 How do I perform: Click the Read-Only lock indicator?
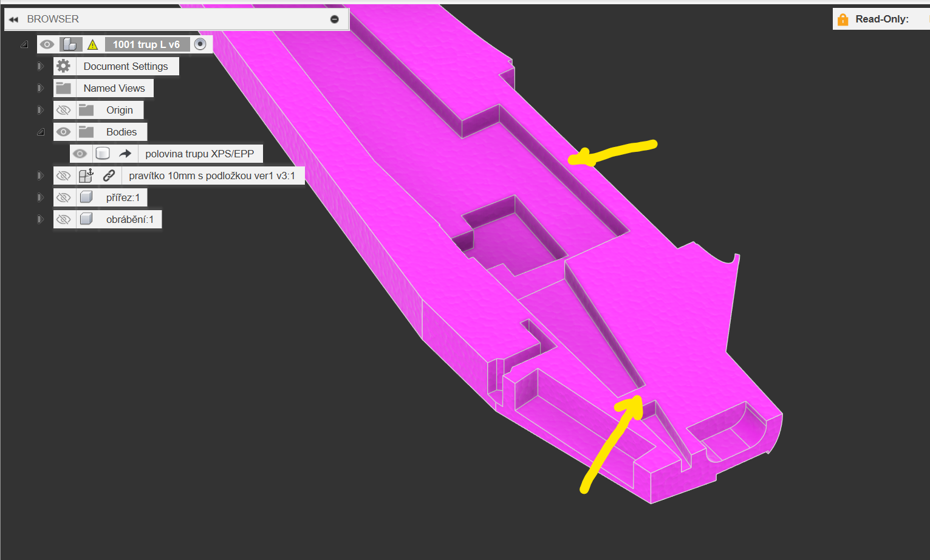[x=843, y=19]
